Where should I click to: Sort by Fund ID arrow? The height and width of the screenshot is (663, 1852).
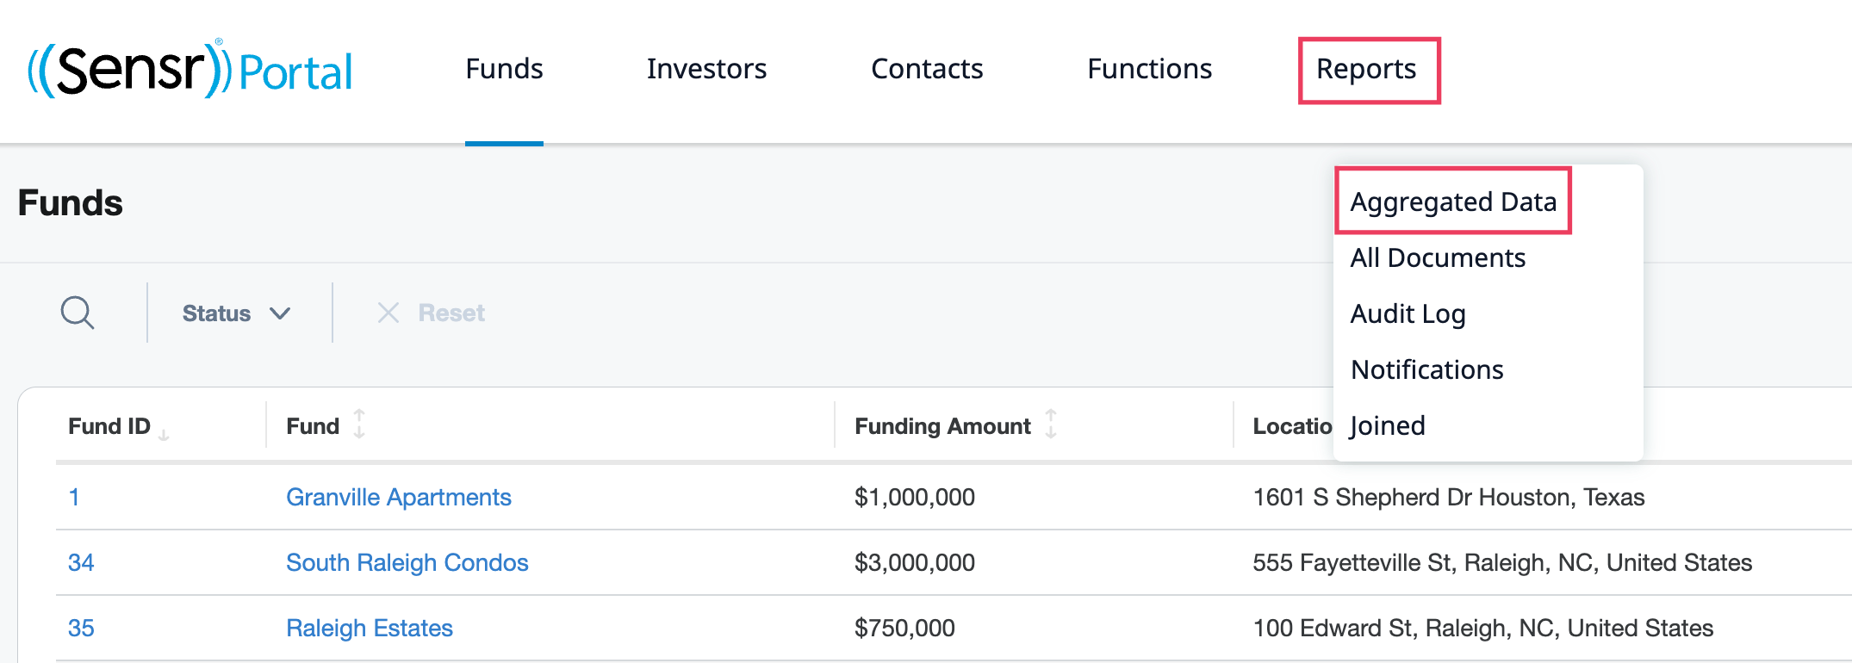point(164,435)
